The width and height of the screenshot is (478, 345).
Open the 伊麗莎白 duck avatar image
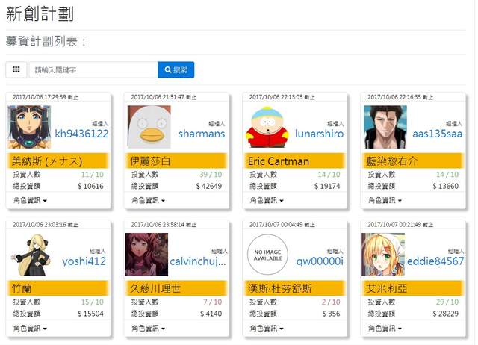[x=149, y=127]
